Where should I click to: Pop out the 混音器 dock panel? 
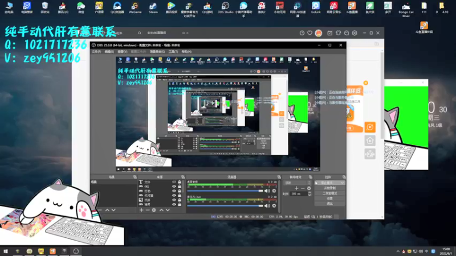coord(279,177)
